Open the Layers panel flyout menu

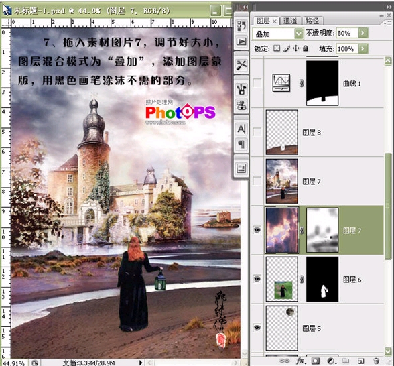click(388, 23)
